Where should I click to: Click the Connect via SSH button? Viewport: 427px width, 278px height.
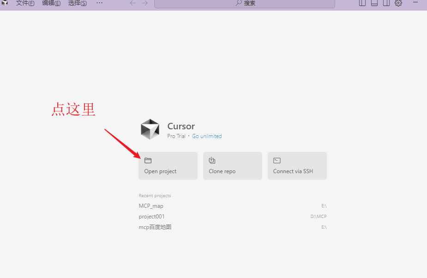[x=297, y=166]
